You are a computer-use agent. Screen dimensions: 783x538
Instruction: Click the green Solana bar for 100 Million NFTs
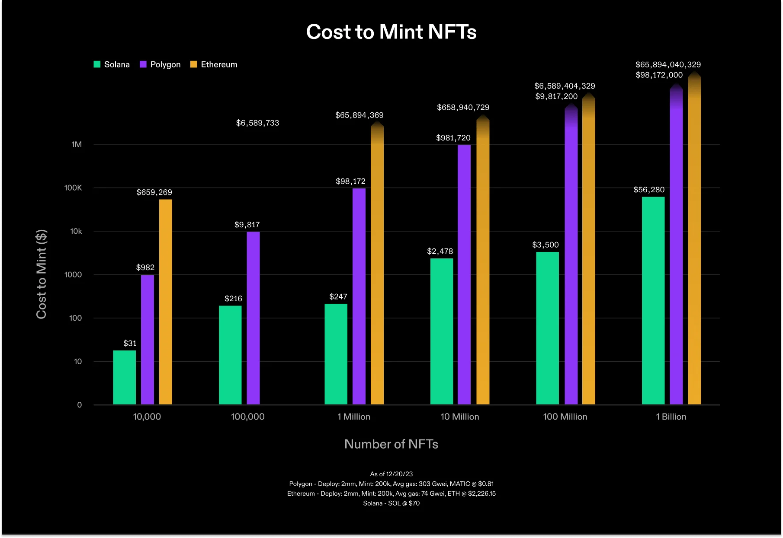pyautogui.click(x=548, y=328)
